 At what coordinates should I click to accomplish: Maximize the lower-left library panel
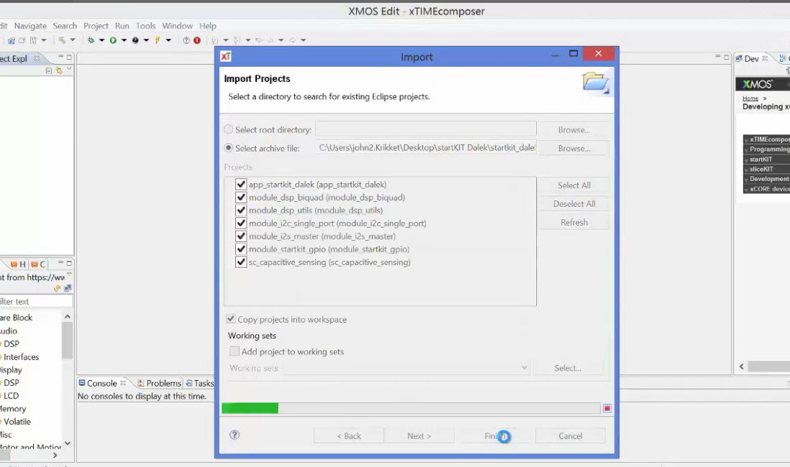point(70,263)
